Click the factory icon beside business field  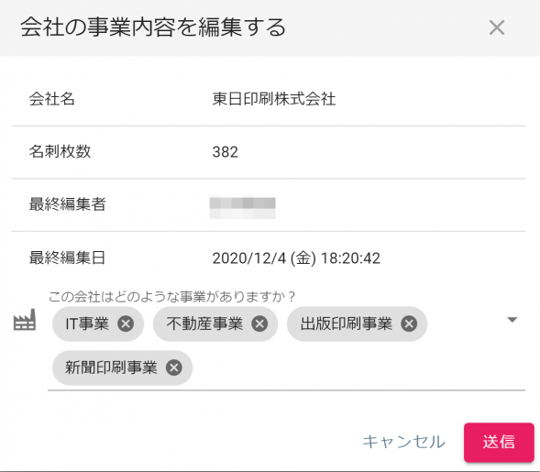tap(25, 320)
